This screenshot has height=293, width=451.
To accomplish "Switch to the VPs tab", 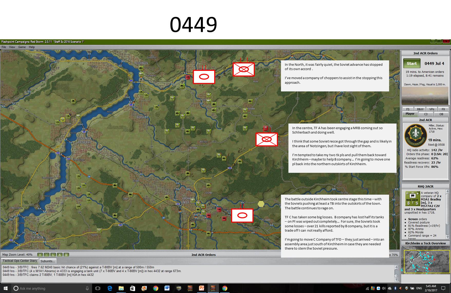I will point(432,109).
